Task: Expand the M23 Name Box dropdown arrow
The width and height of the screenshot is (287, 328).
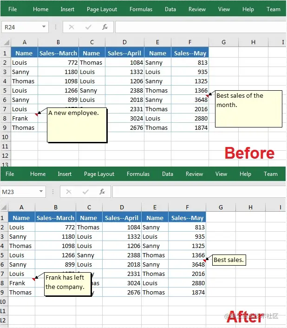Action: pyautogui.click(x=41, y=191)
